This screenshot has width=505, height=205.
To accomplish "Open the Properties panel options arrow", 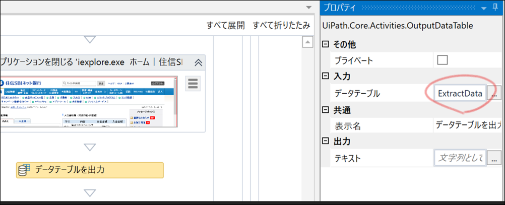I will point(484,8).
